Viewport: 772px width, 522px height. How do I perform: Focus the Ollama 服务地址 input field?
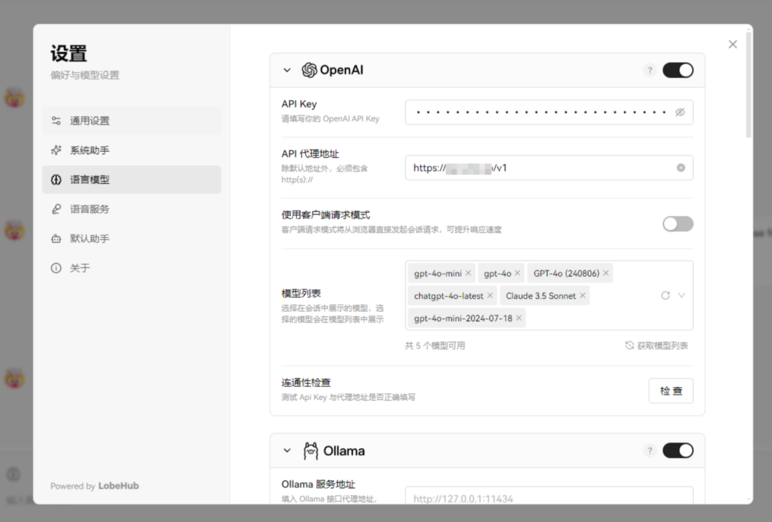pyautogui.click(x=549, y=496)
